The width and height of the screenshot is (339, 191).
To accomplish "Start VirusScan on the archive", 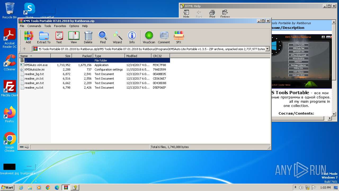I will (x=149, y=37).
